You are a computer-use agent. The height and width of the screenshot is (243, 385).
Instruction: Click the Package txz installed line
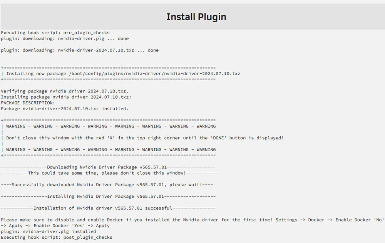(x=65, y=109)
